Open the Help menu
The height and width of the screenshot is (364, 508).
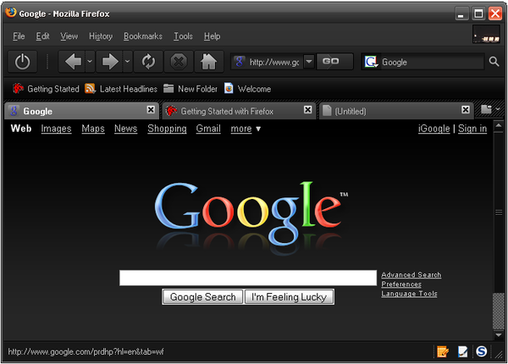(x=212, y=36)
